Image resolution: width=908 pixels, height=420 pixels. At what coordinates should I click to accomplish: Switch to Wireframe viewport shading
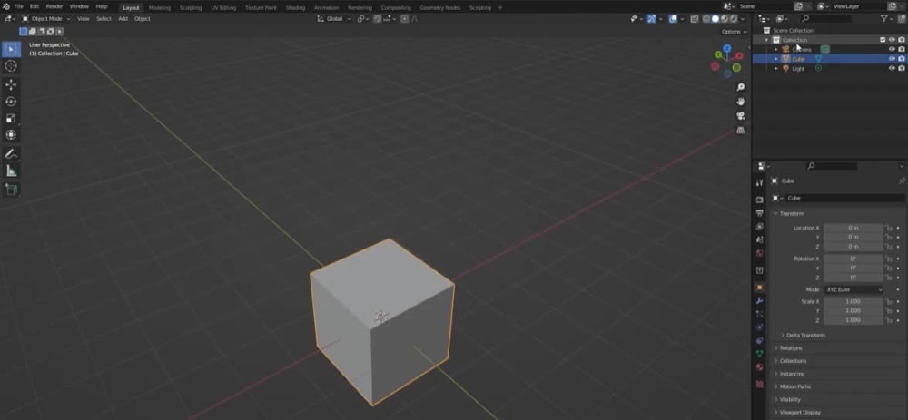click(706, 19)
